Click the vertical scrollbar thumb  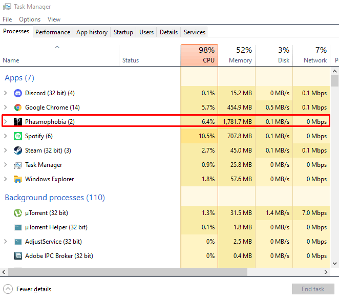point(334,81)
